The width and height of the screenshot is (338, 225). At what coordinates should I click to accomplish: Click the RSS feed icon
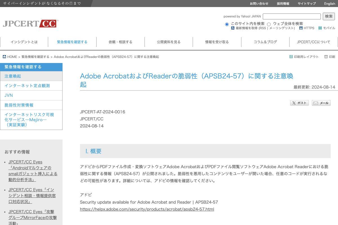pyautogui.click(x=233, y=28)
